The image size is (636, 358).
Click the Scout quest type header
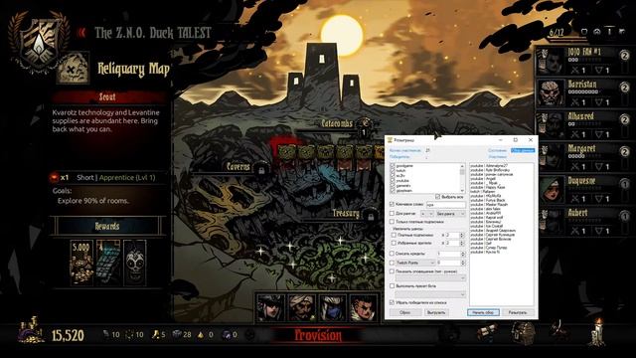point(107,97)
